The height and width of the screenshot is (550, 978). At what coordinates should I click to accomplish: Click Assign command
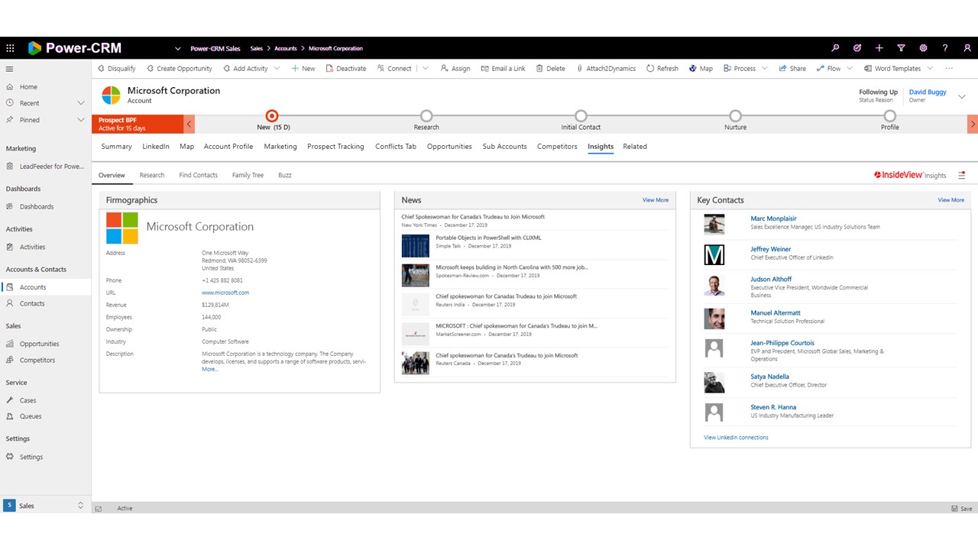pos(455,69)
